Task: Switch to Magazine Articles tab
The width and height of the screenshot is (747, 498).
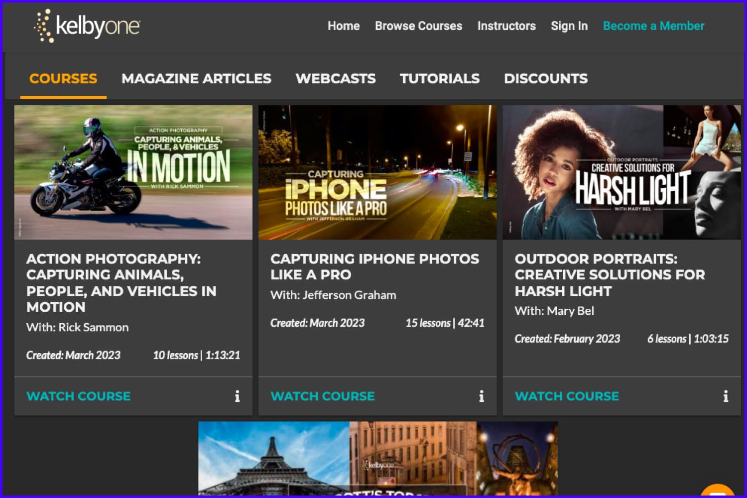Action: click(196, 79)
